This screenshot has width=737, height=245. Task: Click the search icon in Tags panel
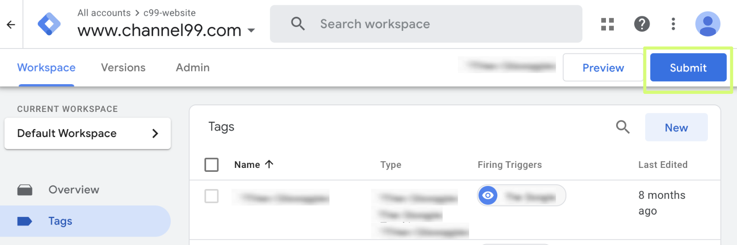coord(623,127)
